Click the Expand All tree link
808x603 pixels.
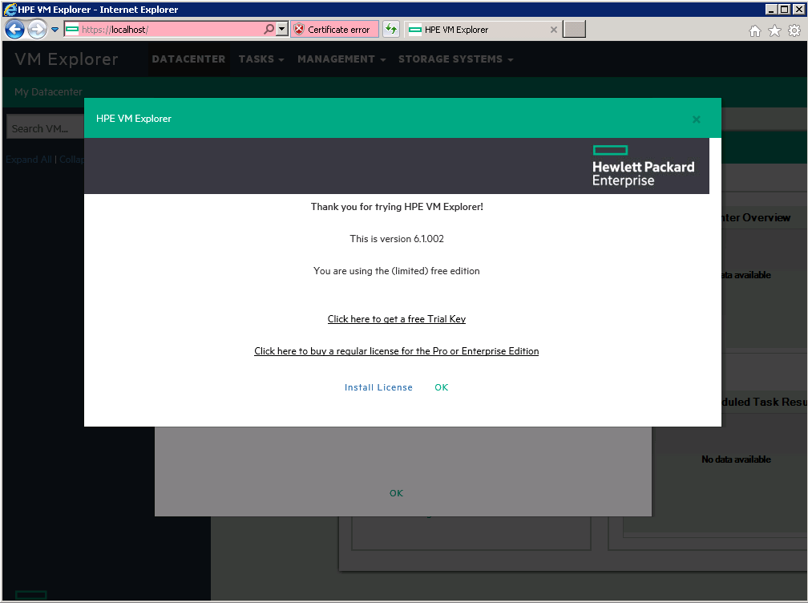pyautogui.click(x=29, y=160)
